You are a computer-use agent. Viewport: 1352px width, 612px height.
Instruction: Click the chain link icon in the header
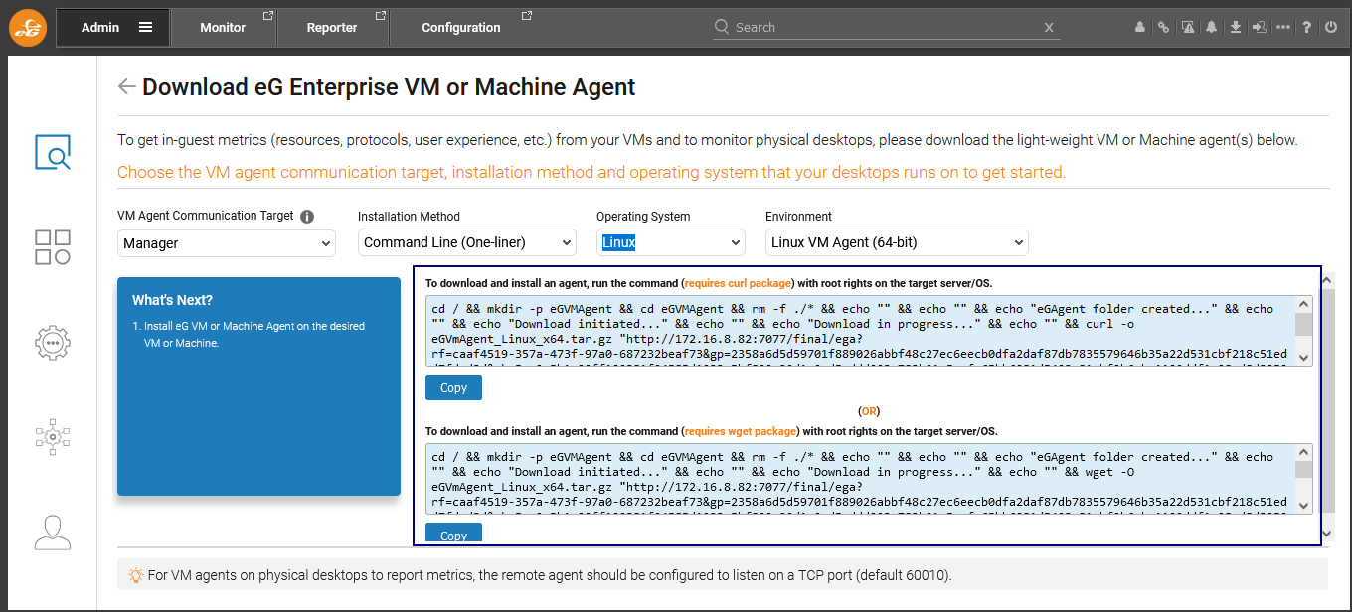coord(1163,28)
